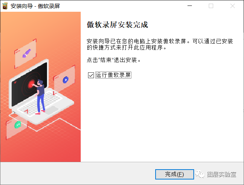This screenshot has width=244, height=185.
Task: Click the 点击“结束”退出安装 instruction text
Action: pyautogui.click(x=114, y=60)
